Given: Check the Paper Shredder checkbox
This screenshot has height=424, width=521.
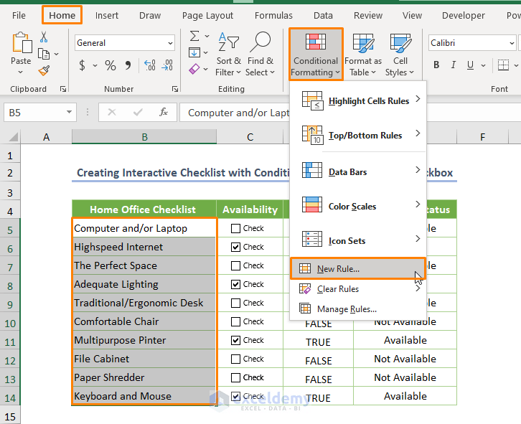Looking at the screenshot, I should (235, 377).
